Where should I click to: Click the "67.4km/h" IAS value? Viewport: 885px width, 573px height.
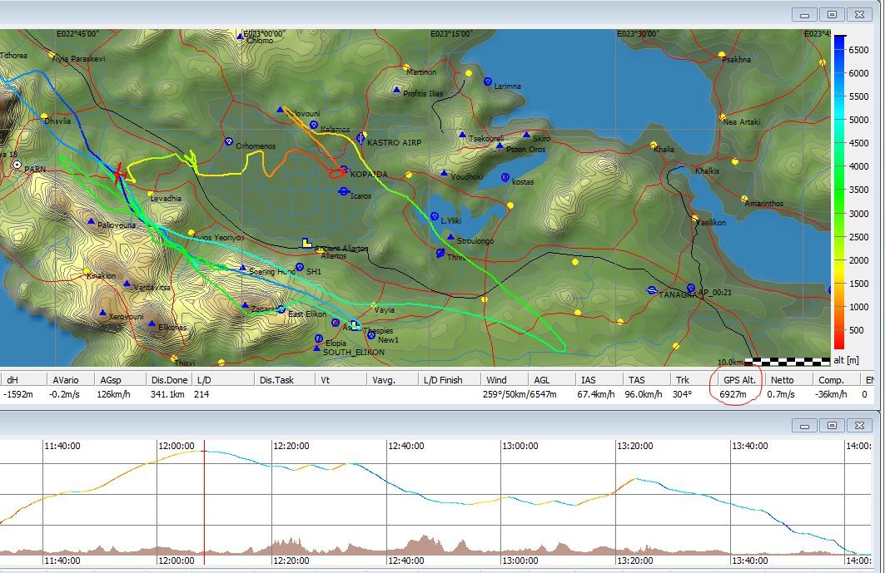[596, 394]
